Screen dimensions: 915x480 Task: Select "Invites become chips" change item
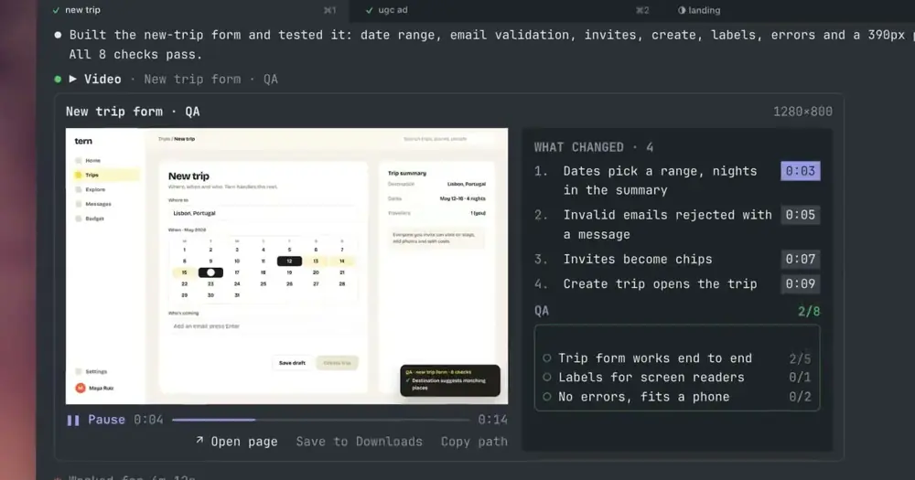tap(637, 259)
